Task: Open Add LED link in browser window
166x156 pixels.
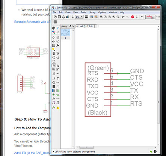Action: coord(32,153)
